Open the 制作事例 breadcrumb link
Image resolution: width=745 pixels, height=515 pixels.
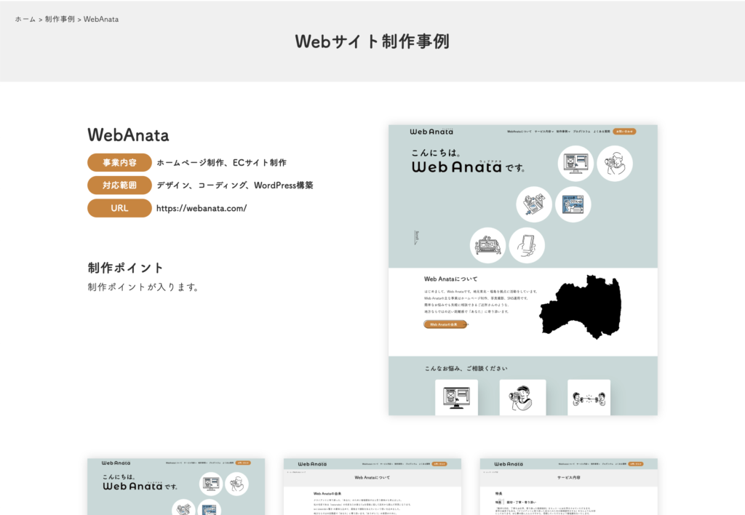click(60, 20)
